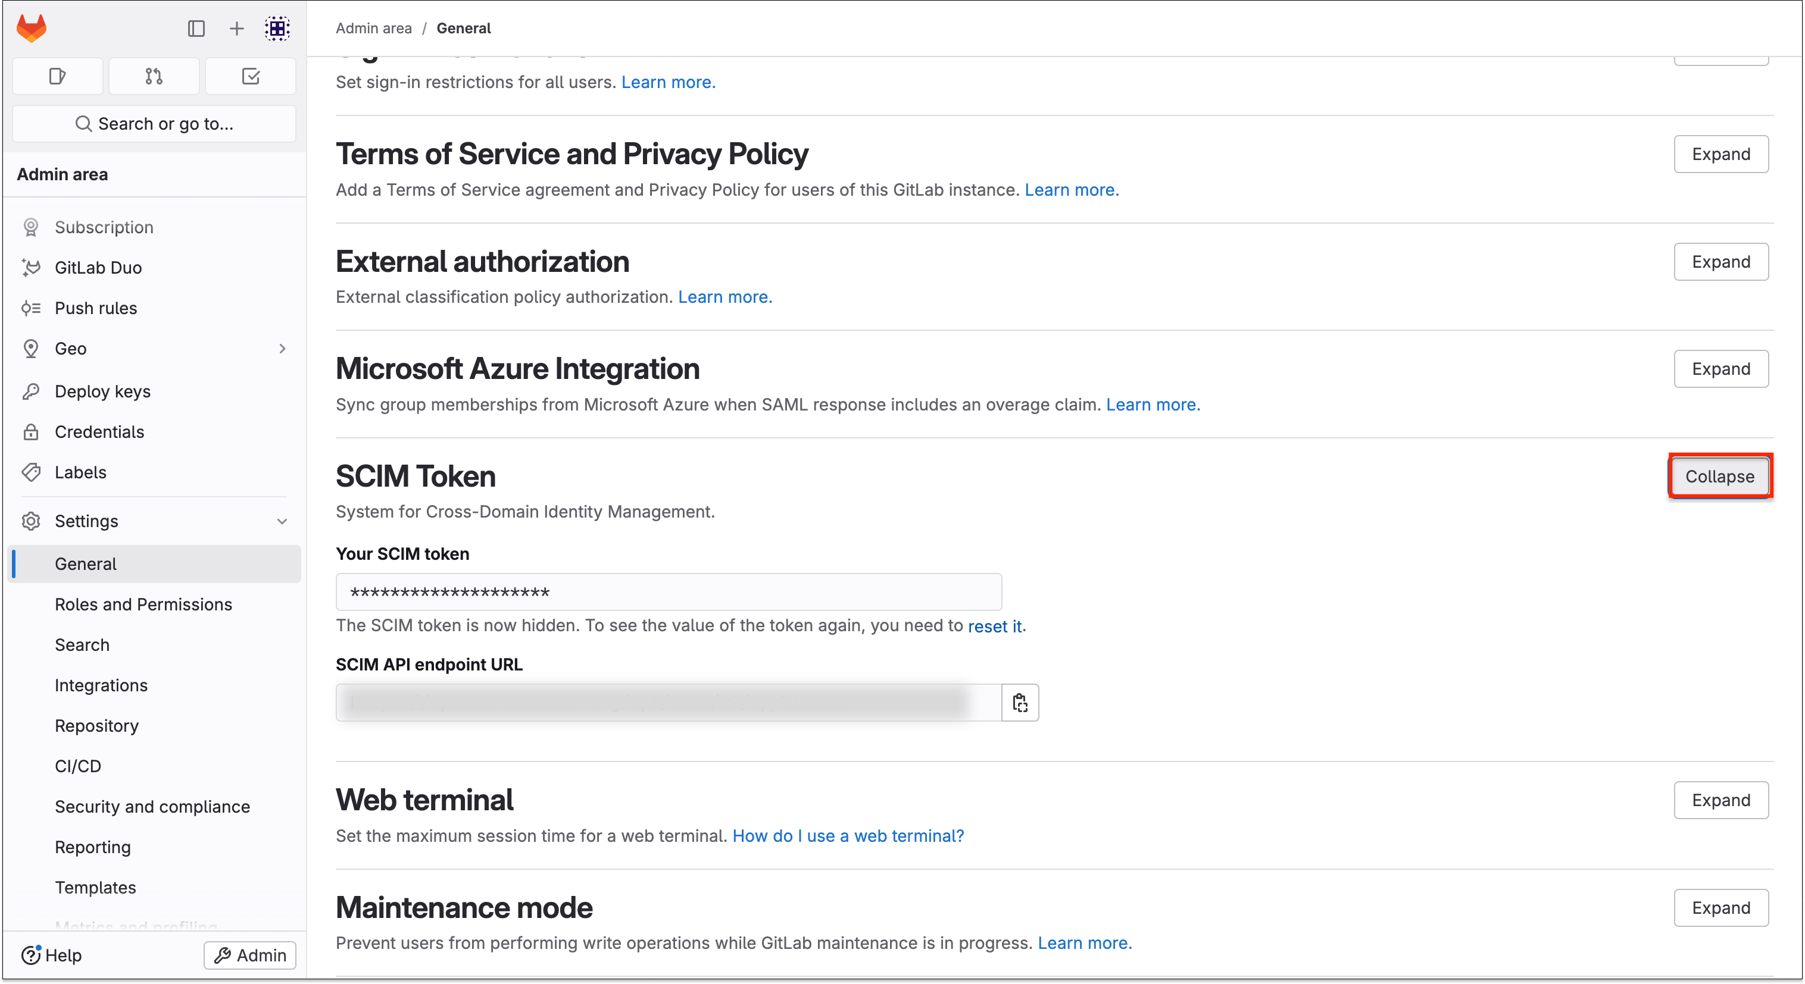Click the Geo location pin icon

click(x=31, y=349)
